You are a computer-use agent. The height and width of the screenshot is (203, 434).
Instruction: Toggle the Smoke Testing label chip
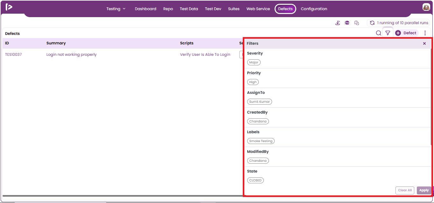[261, 141]
